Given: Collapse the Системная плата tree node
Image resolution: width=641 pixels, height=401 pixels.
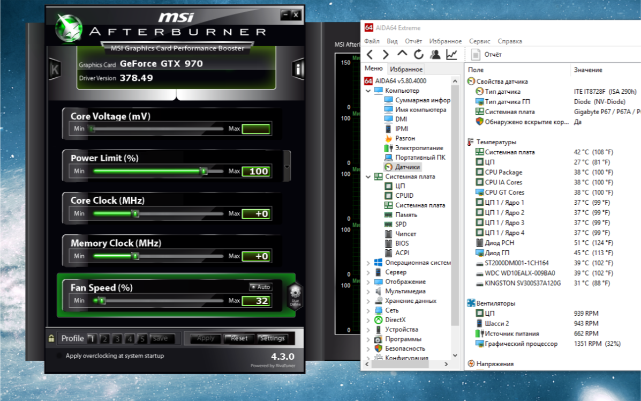Looking at the screenshot, I should pos(368,177).
